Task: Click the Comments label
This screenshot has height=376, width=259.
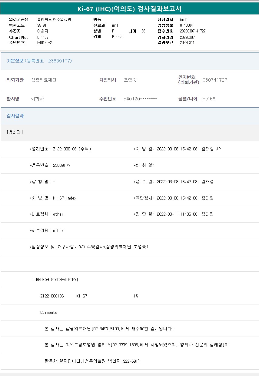Action: pyautogui.click(x=48, y=312)
